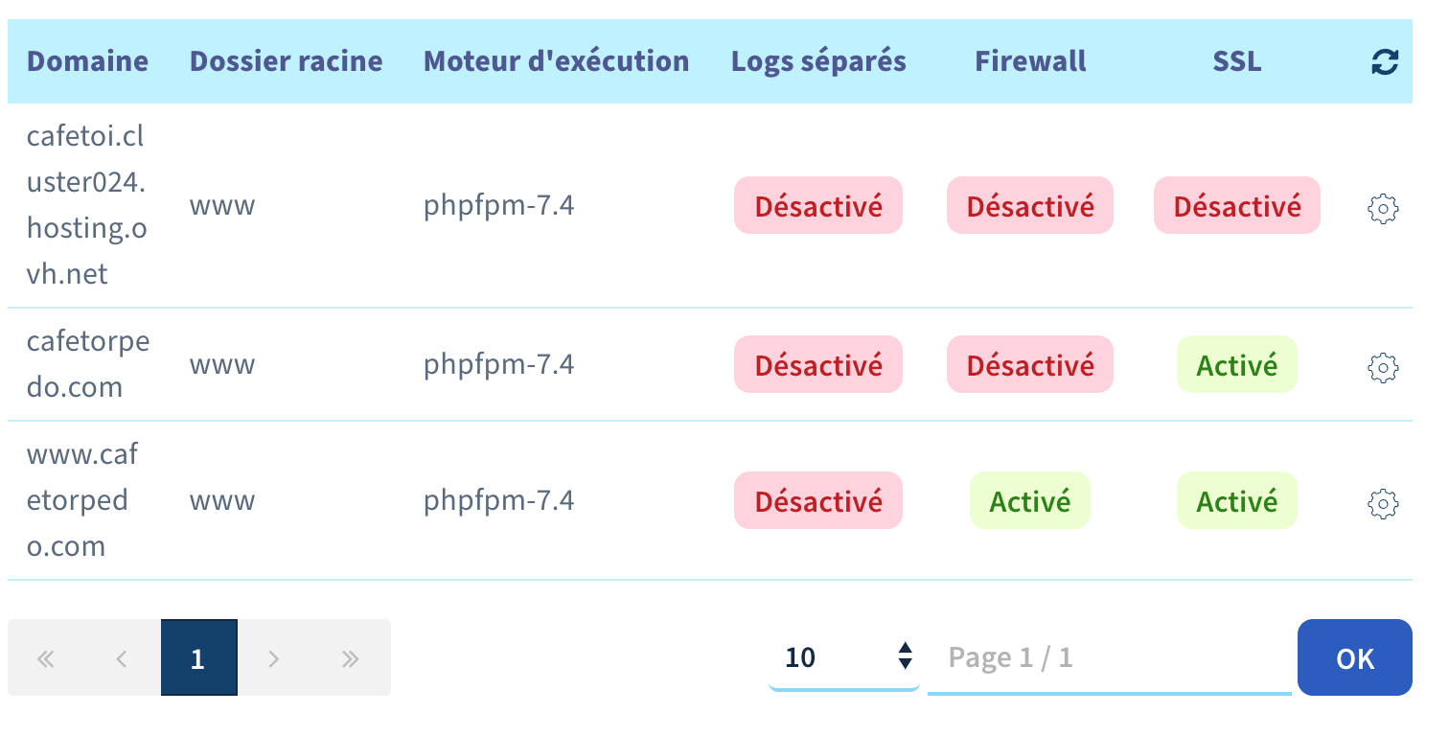Select page 1 in pagination
Image resolution: width=1449 pixels, height=736 pixels.
click(x=198, y=658)
